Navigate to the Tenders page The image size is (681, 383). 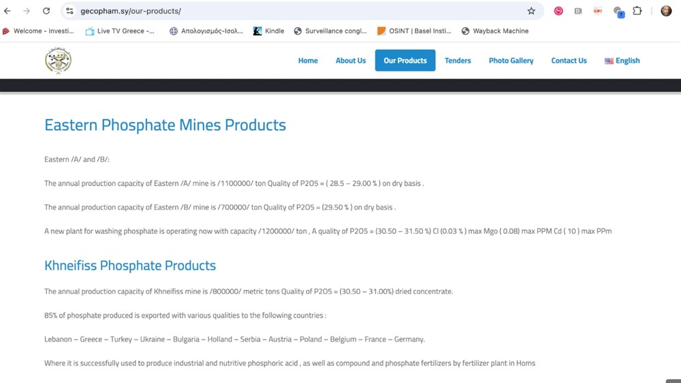pyautogui.click(x=458, y=61)
